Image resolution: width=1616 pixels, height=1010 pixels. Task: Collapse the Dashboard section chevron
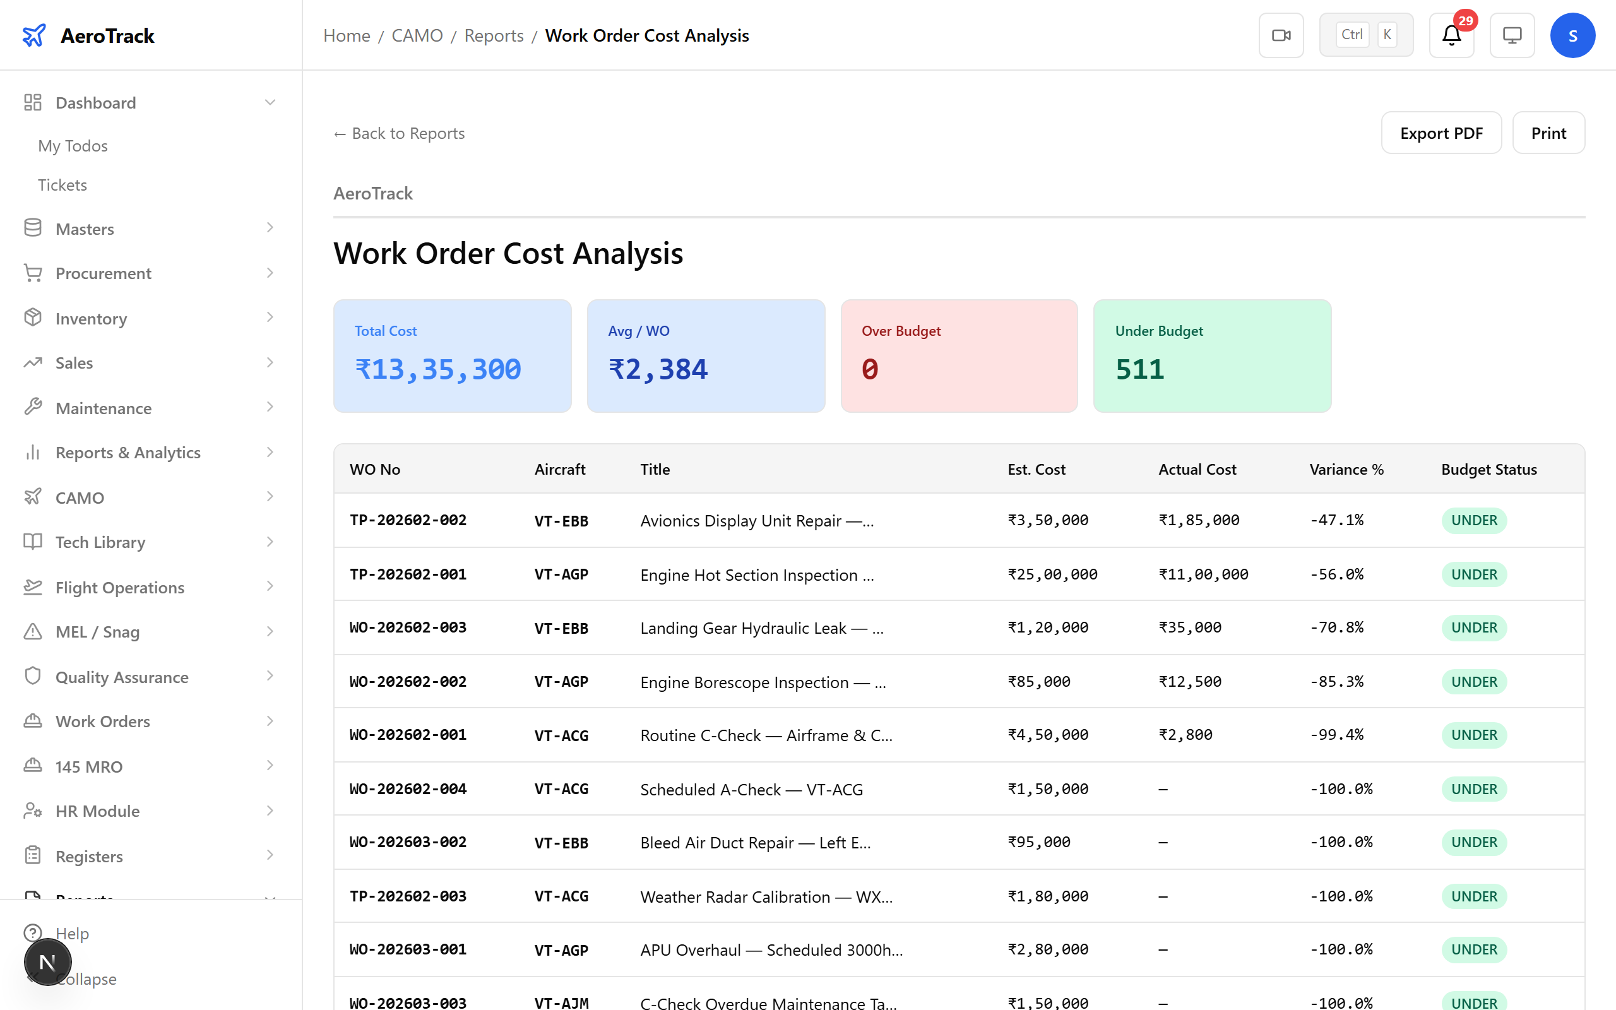tap(270, 102)
